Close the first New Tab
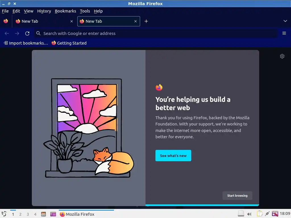The image size is (291, 218). (x=72, y=21)
